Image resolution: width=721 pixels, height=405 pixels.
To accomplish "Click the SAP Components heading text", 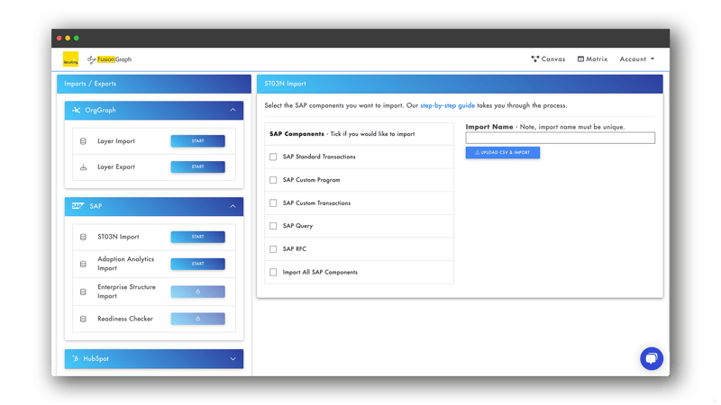I will [297, 134].
